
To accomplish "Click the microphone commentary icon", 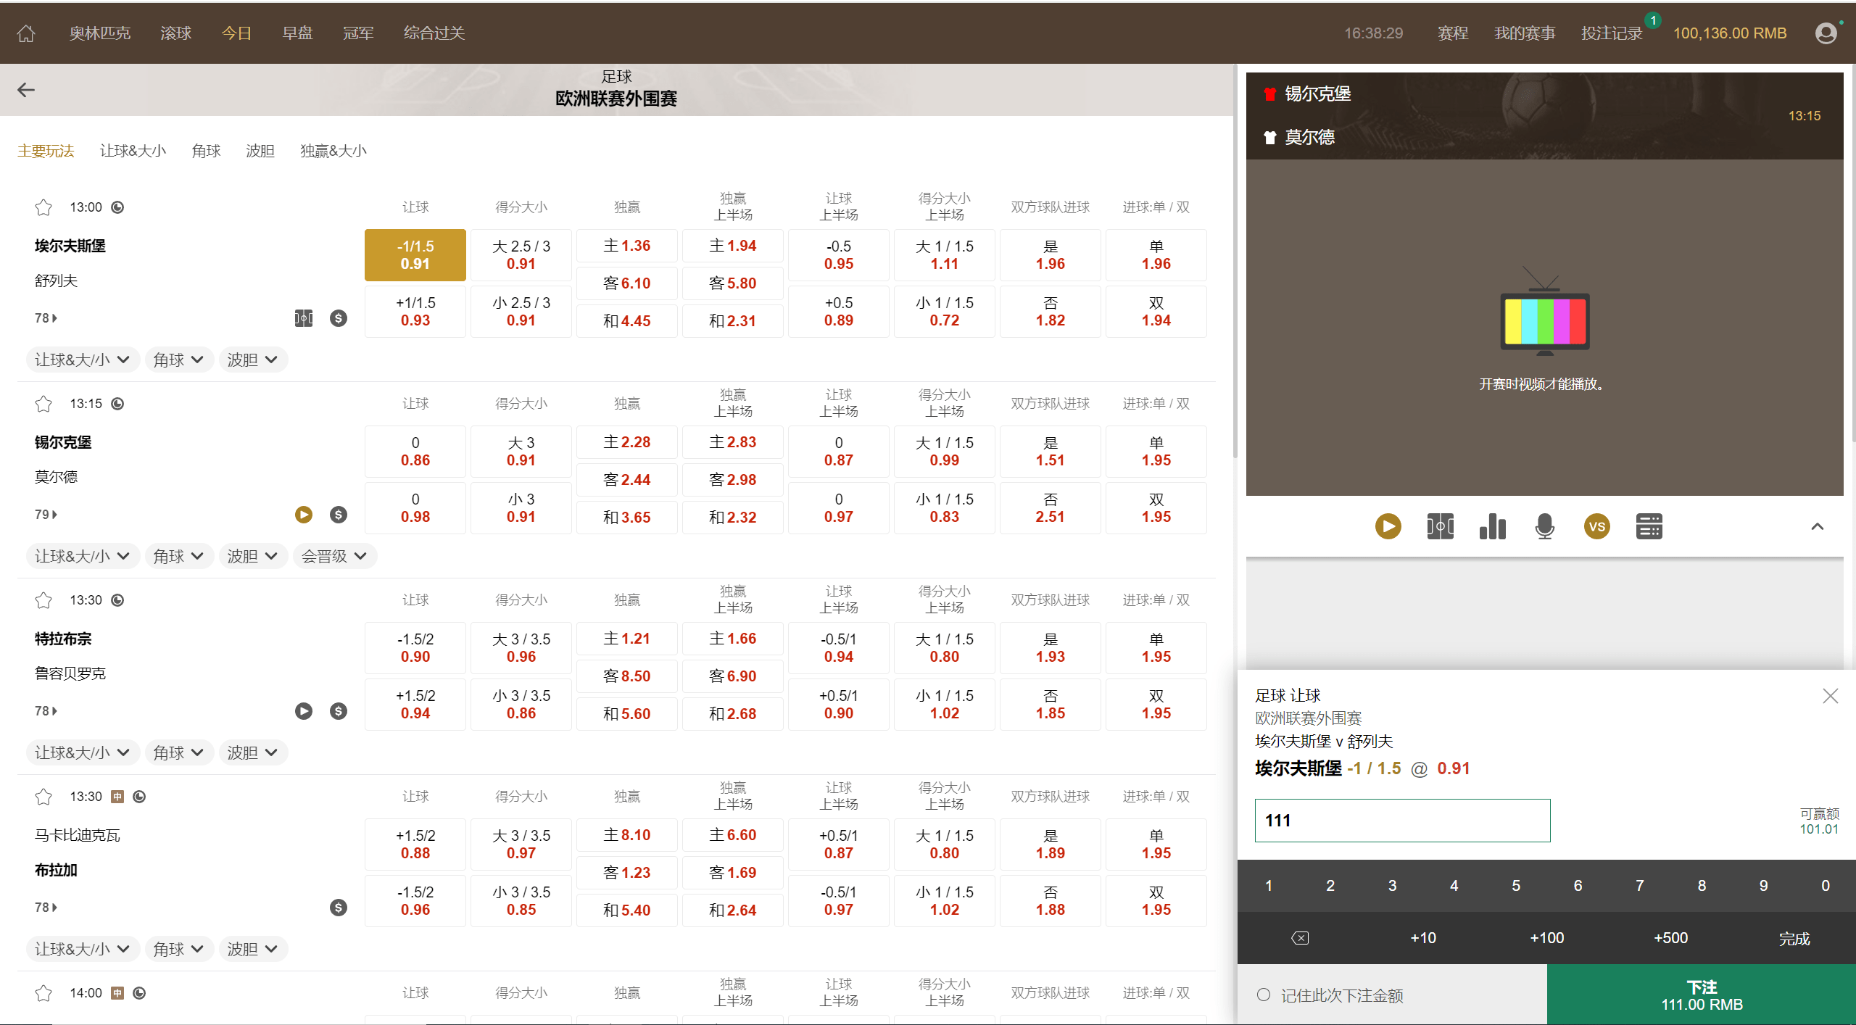I will (x=1544, y=526).
